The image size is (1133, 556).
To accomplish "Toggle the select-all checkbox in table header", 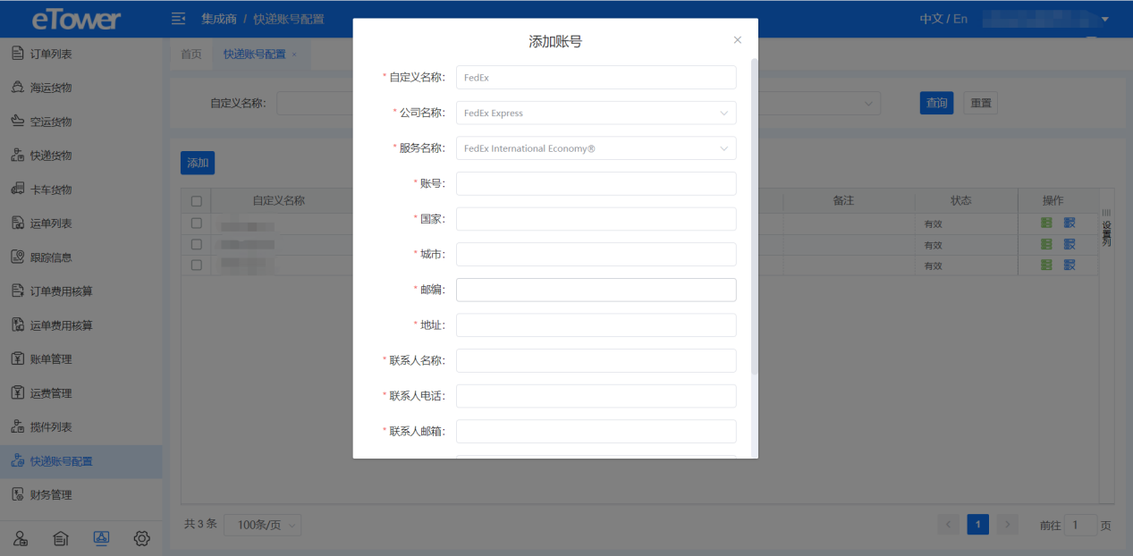I will 197,201.
